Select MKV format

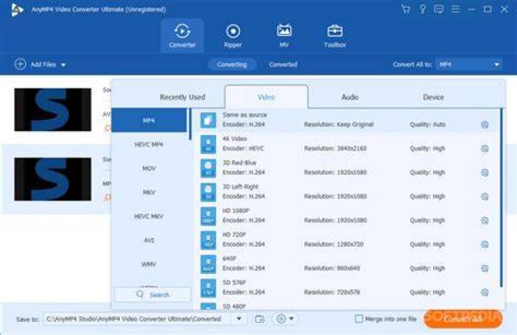(x=149, y=193)
